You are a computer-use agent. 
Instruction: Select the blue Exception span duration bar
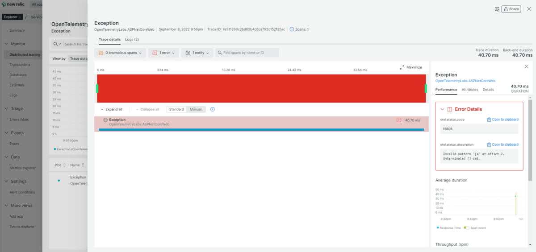coord(261,130)
